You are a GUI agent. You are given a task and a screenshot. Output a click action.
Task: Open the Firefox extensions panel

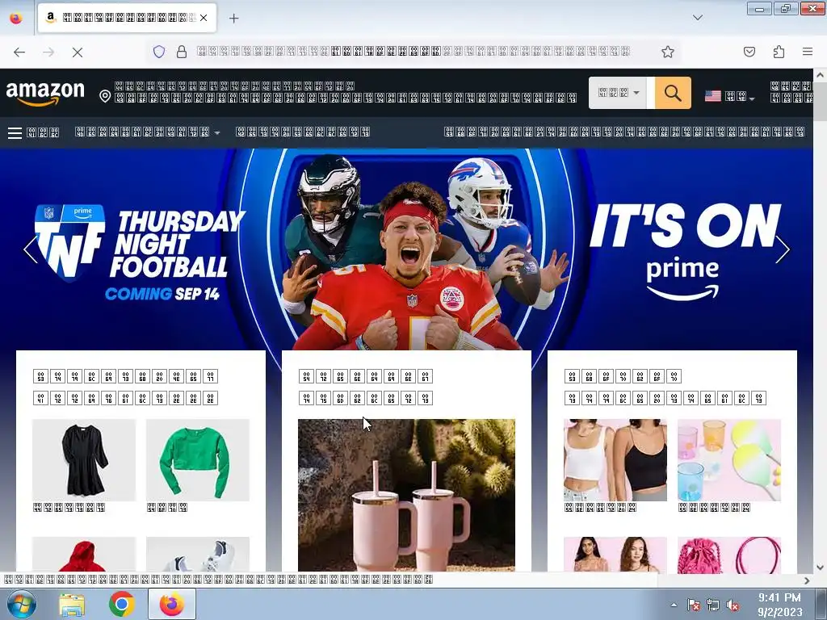(779, 52)
